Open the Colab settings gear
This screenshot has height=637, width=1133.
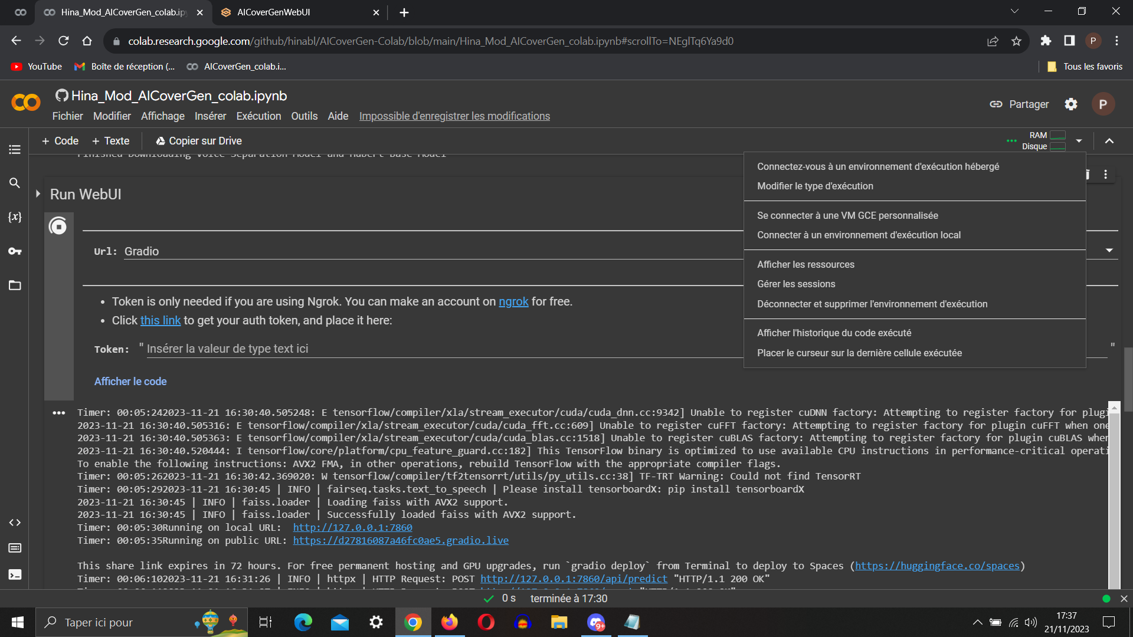(1071, 104)
